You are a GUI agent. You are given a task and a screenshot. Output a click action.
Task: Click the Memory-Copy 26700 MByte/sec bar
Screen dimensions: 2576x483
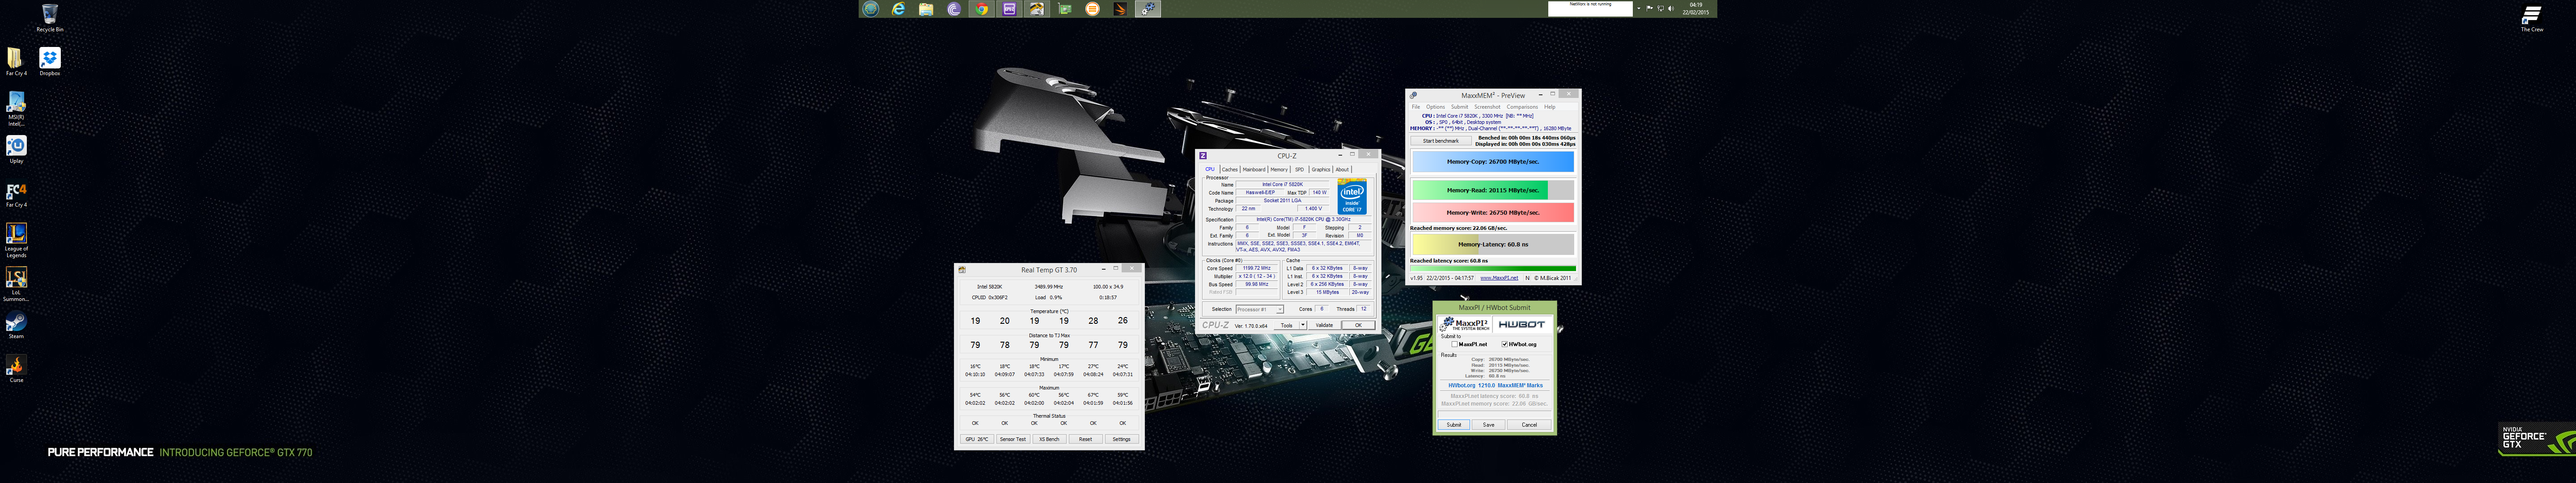(1492, 161)
